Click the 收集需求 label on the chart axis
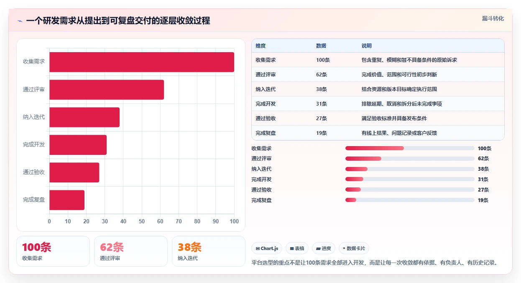Screen dimensions: 521x283 tap(34, 62)
